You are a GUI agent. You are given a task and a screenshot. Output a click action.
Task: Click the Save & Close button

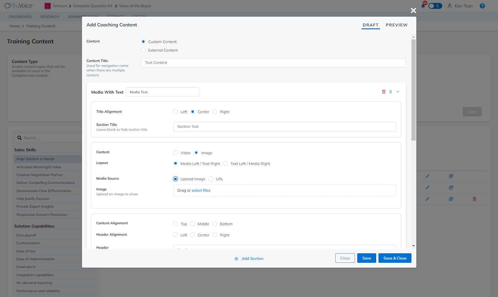395,258
